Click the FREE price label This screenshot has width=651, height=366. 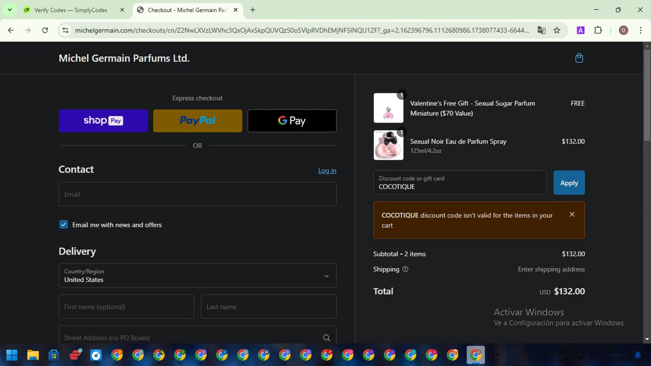pos(578,103)
